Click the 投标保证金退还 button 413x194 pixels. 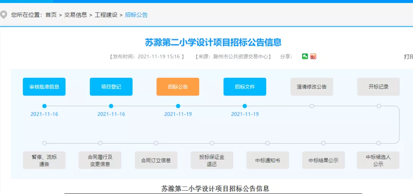coord(212,160)
